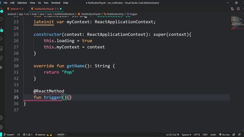Image resolution: width=244 pixels, height=137 pixels.
Task: Change language mode from kotlin
Action: click(213, 135)
